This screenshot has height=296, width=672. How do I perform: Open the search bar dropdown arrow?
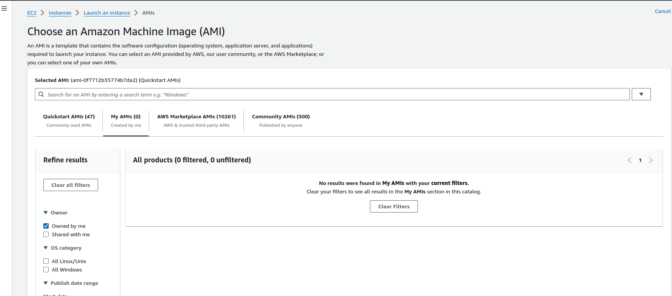click(641, 94)
